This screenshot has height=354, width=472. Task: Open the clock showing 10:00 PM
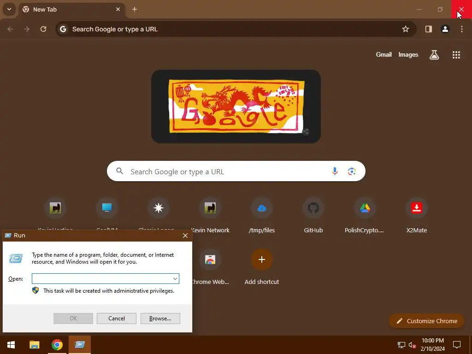click(432, 345)
